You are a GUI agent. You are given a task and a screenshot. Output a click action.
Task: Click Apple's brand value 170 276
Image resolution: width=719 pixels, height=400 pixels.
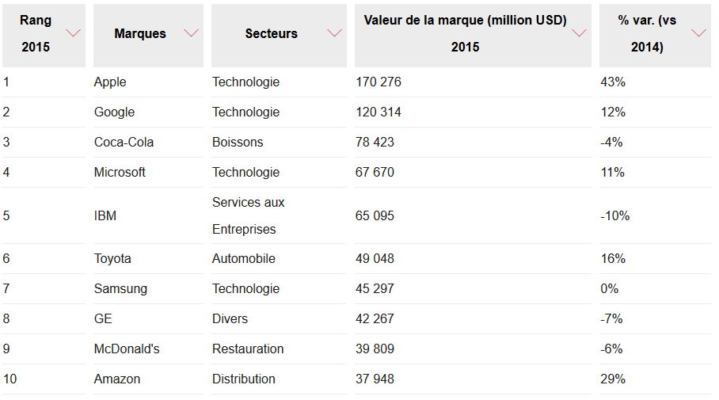(x=379, y=82)
